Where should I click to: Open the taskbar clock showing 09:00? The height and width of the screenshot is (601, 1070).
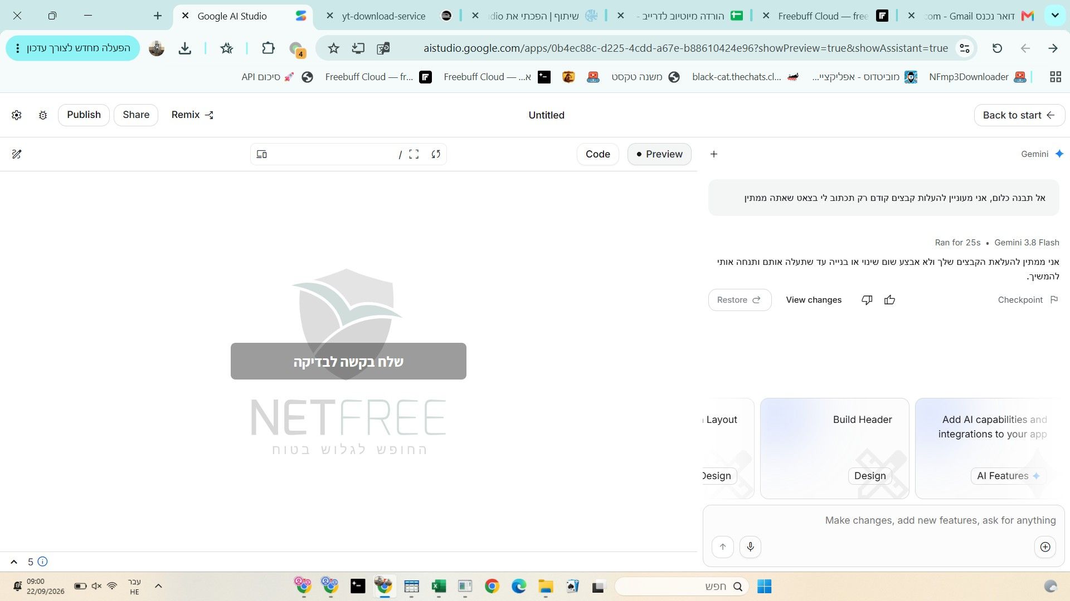45,587
